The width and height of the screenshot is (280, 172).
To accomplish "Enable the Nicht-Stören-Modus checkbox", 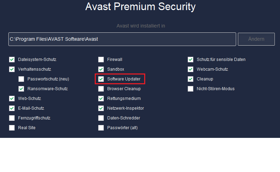I will coord(190,89).
